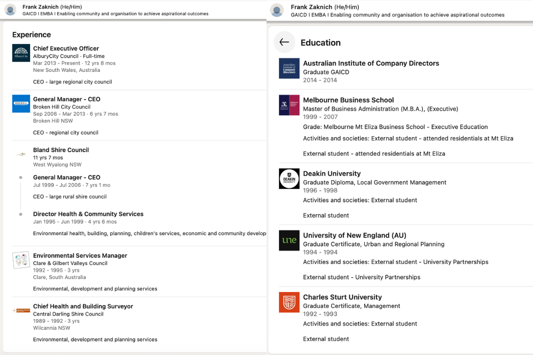533x355 pixels.
Task: Click the Bland Shire Council logo
Action: click(x=21, y=154)
